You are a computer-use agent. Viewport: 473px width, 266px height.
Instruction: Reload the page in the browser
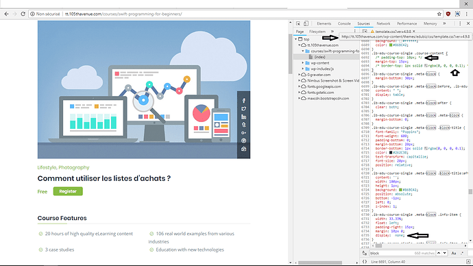coord(23,14)
